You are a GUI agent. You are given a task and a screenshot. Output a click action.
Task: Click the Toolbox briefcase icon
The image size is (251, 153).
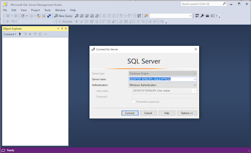[x=207, y=16]
